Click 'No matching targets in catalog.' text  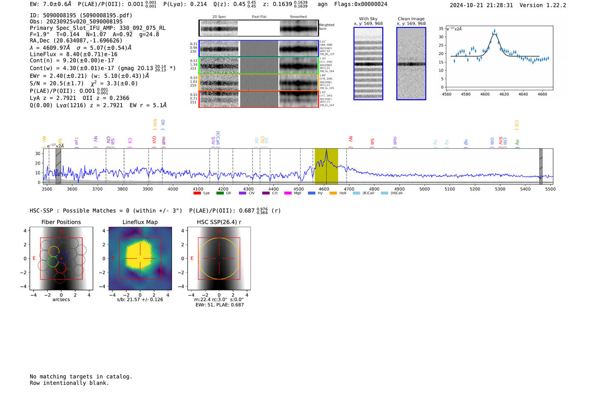pos(81,377)
